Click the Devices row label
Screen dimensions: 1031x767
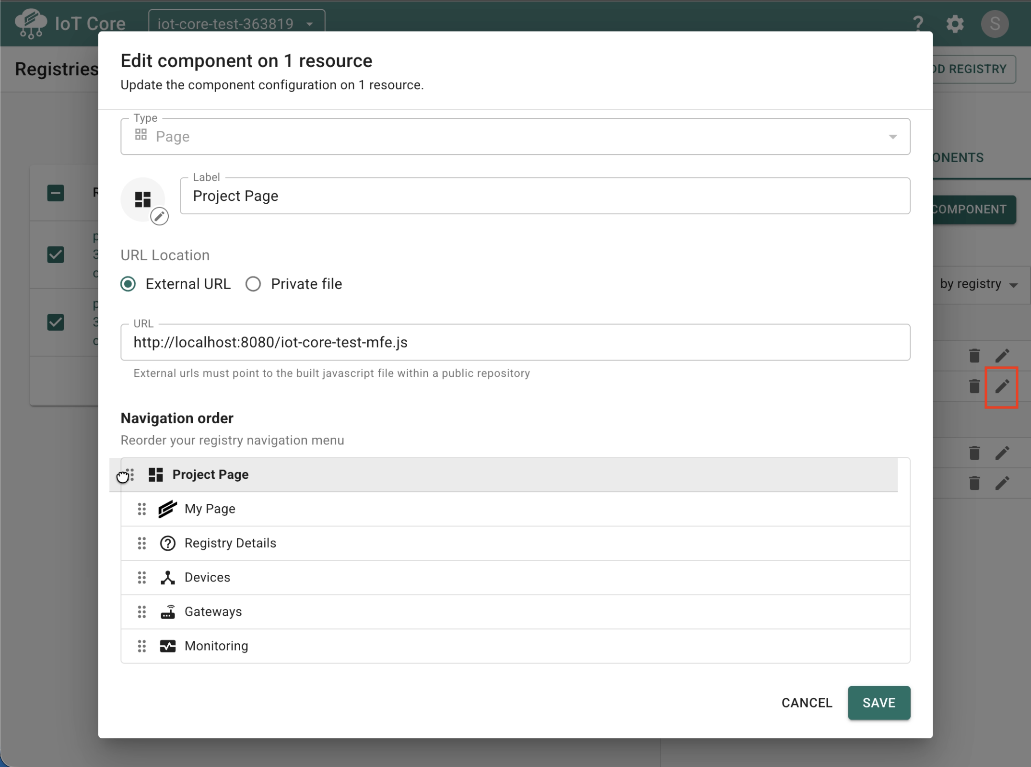[x=207, y=578]
